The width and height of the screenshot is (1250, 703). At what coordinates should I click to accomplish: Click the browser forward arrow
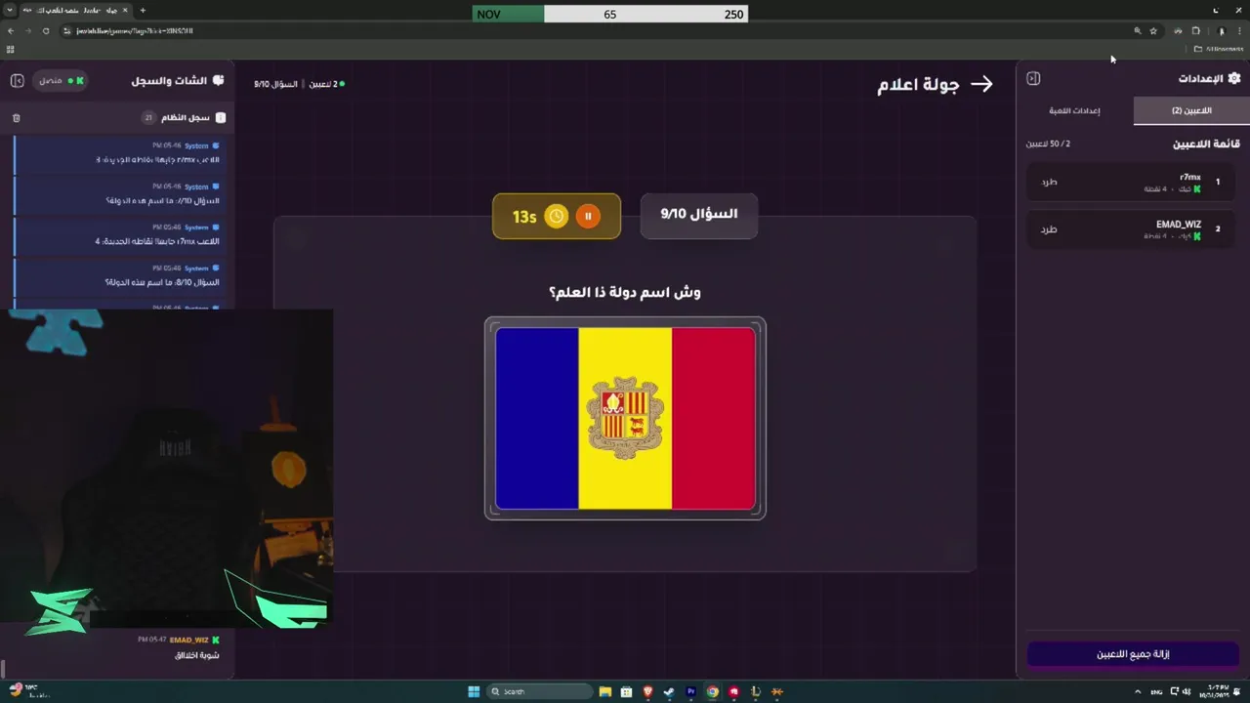coord(27,31)
